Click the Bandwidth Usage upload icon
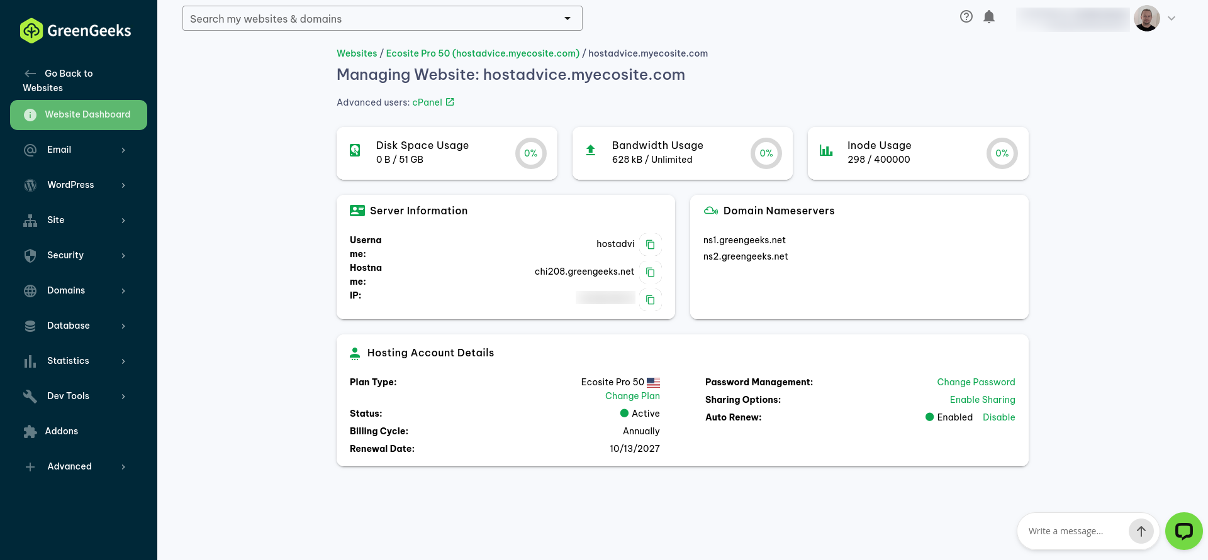The width and height of the screenshot is (1208, 560). pos(590,150)
